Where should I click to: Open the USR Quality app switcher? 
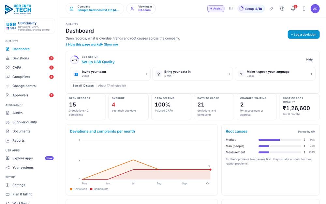click(30, 26)
